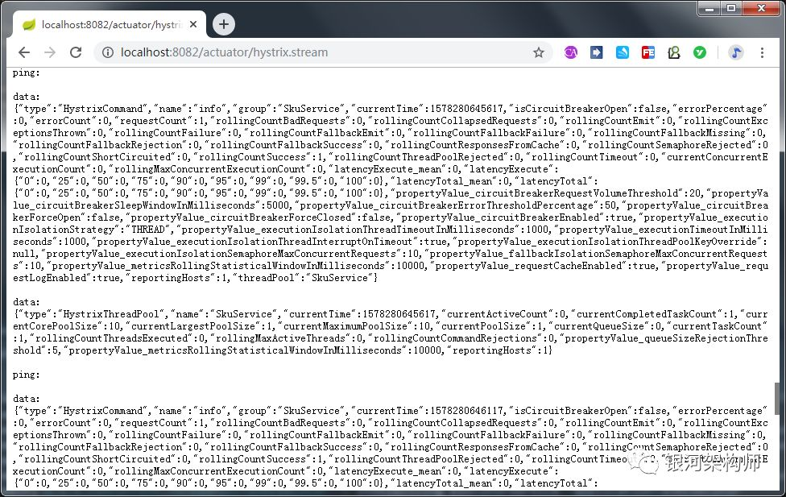Image resolution: width=786 pixels, height=497 pixels.
Task: Open the dark blue arrow extension
Action: coord(597,52)
